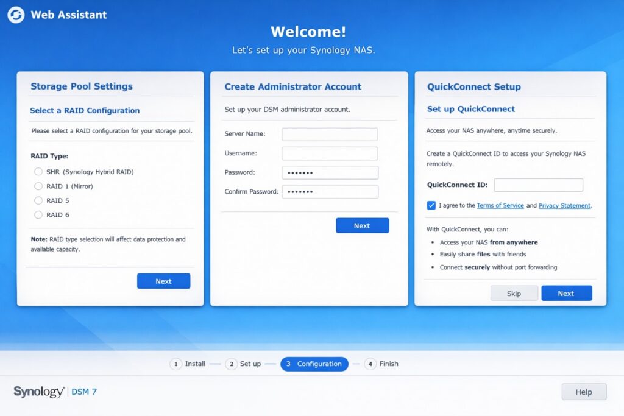The image size is (624, 416).
Task: Click the Select a RAID Configuration subtitle
Action: pyautogui.click(x=85, y=111)
